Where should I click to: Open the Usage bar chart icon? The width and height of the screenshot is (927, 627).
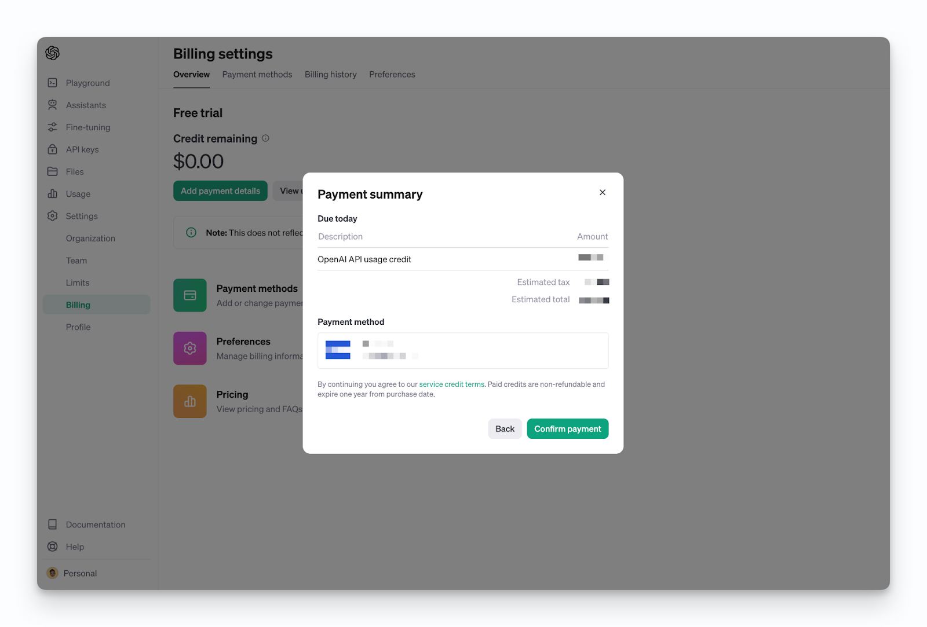[53, 194]
